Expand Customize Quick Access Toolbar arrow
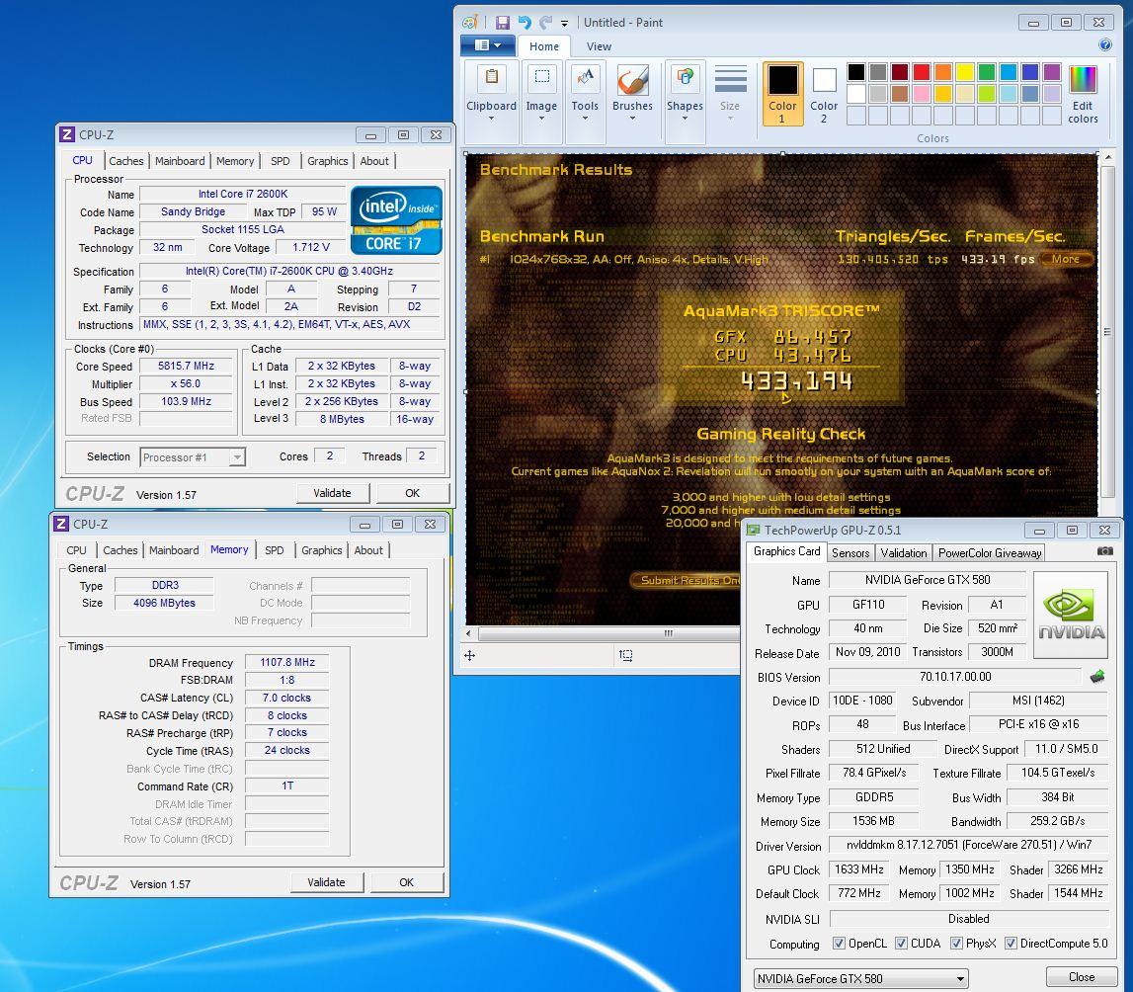This screenshot has height=992, width=1133. (564, 23)
